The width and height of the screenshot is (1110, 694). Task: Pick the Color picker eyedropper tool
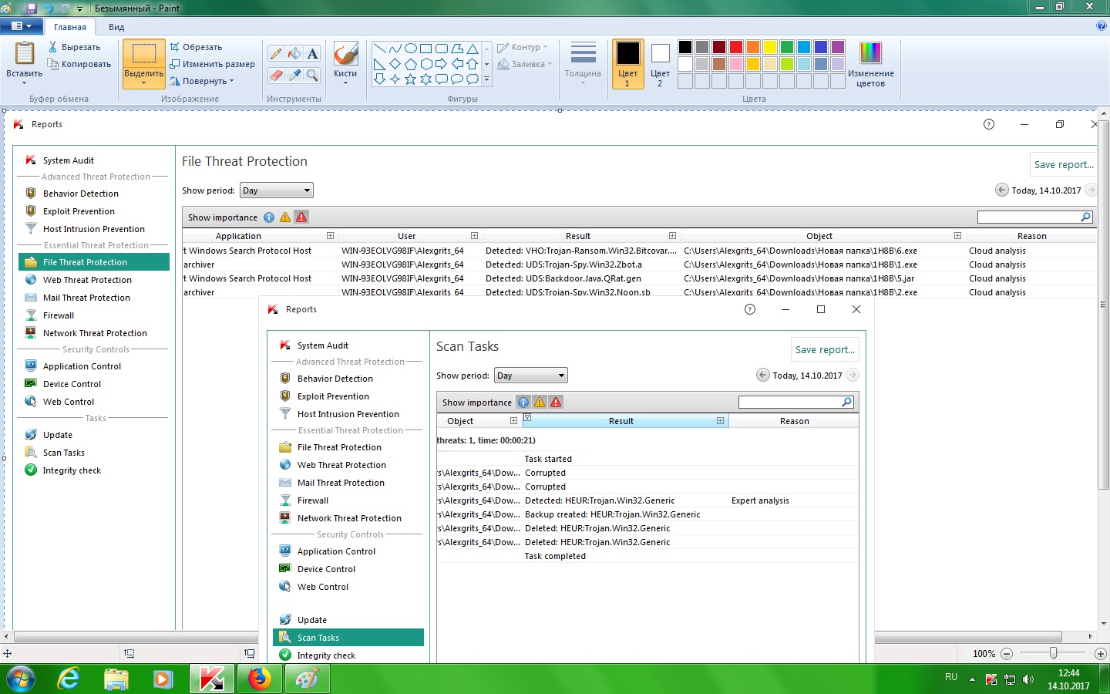(x=294, y=75)
